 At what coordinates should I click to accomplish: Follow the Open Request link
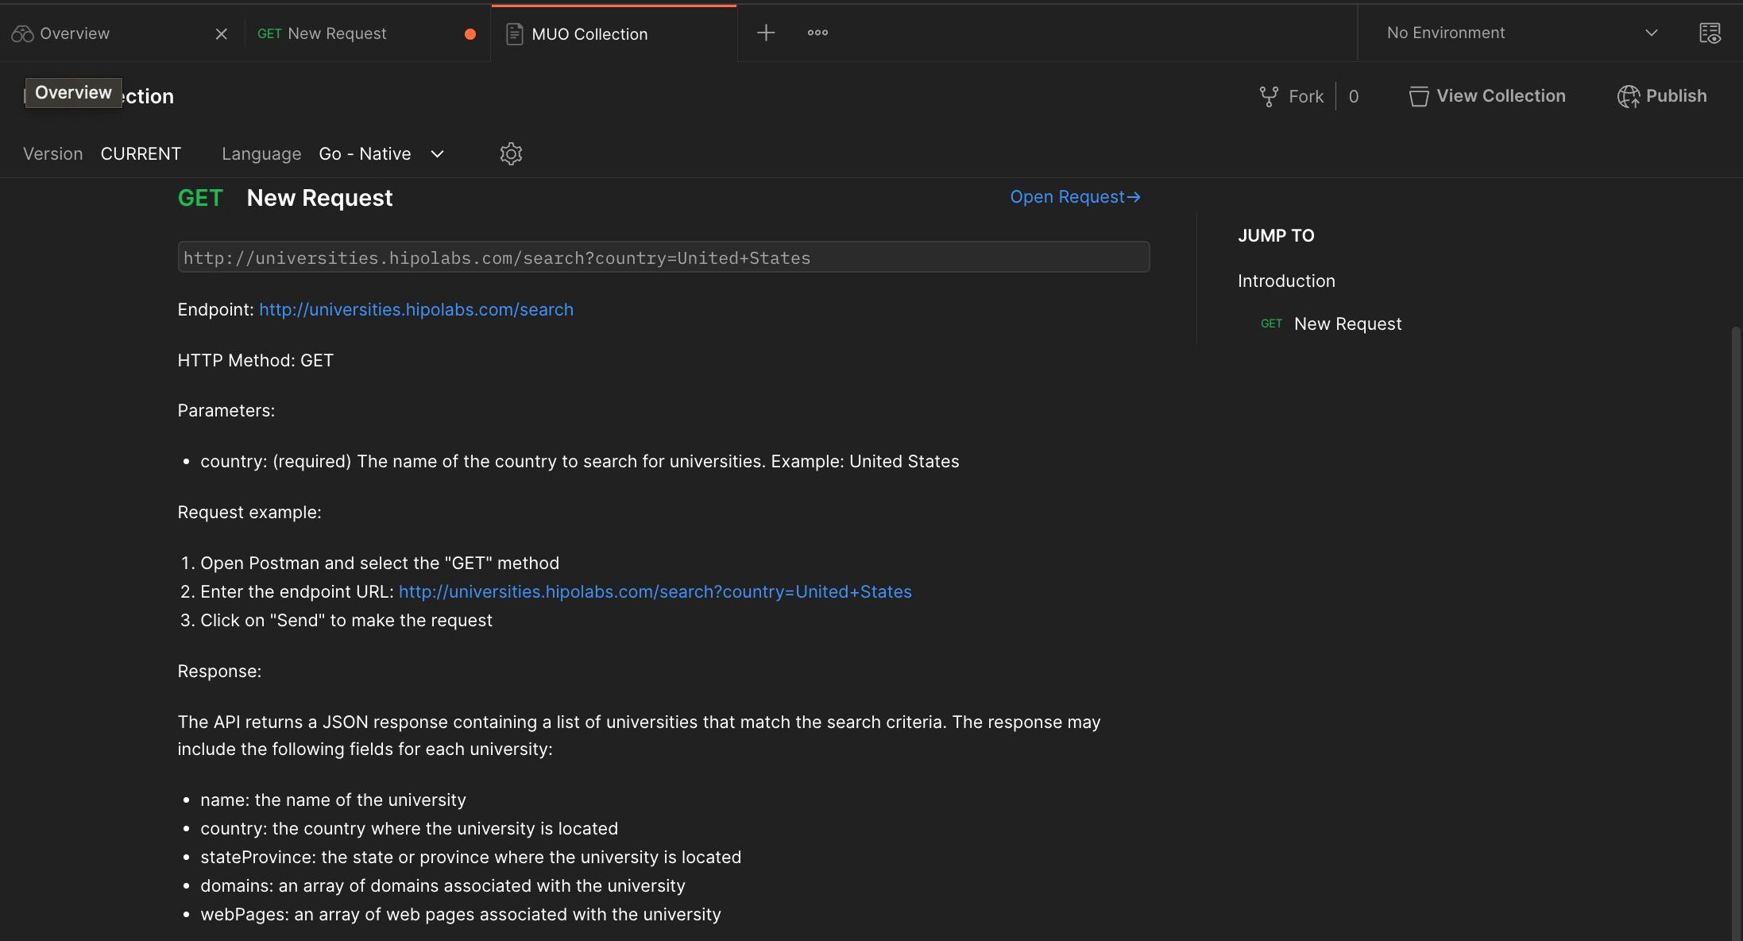[1074, 196]
